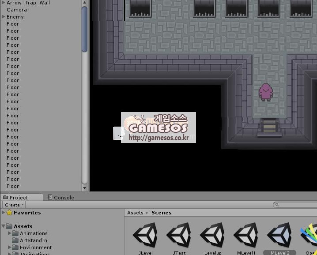This screenshot has width=317, height=255.
Task: Click the hierarchy scroll up arrow
Action: coord(84,3)
